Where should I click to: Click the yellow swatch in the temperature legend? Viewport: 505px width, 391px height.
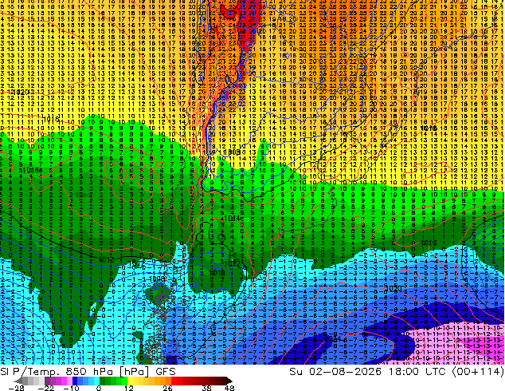(x=130, y=381)
